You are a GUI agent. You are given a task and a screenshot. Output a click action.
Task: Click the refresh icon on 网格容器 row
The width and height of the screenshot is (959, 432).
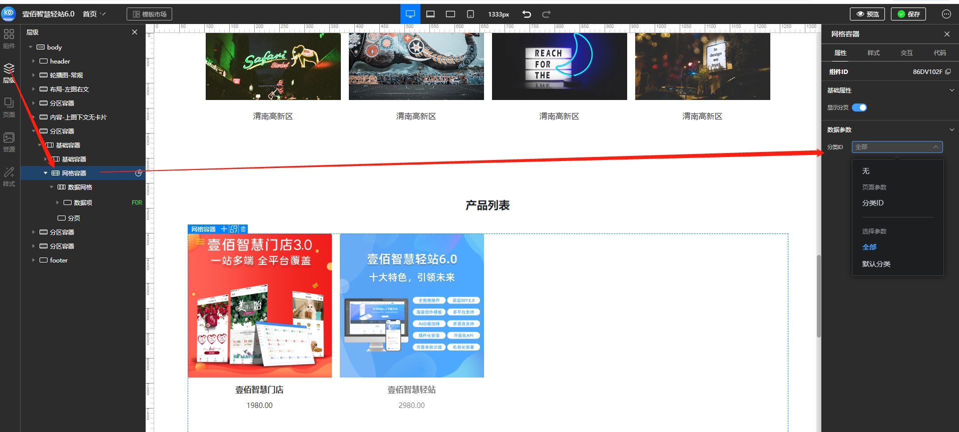pos(139,173)
